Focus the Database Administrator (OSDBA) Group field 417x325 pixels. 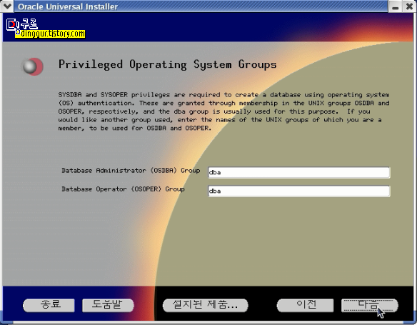pyautogui.click(x=299, y=172)
